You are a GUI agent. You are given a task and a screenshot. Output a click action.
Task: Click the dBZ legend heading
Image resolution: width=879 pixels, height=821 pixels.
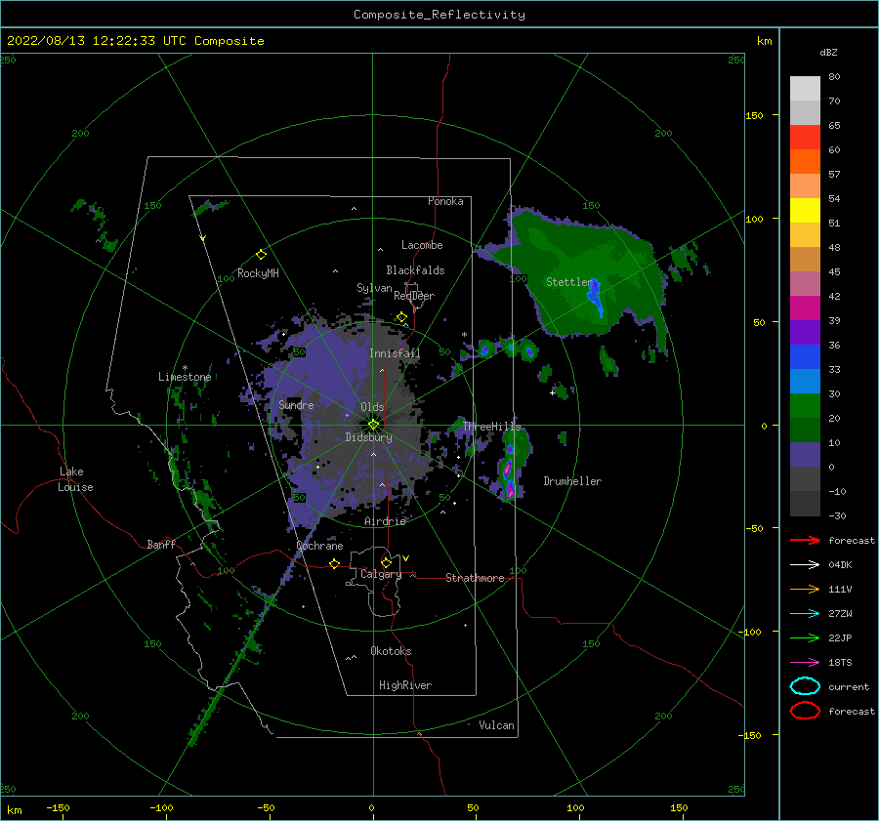coord(828,52)
